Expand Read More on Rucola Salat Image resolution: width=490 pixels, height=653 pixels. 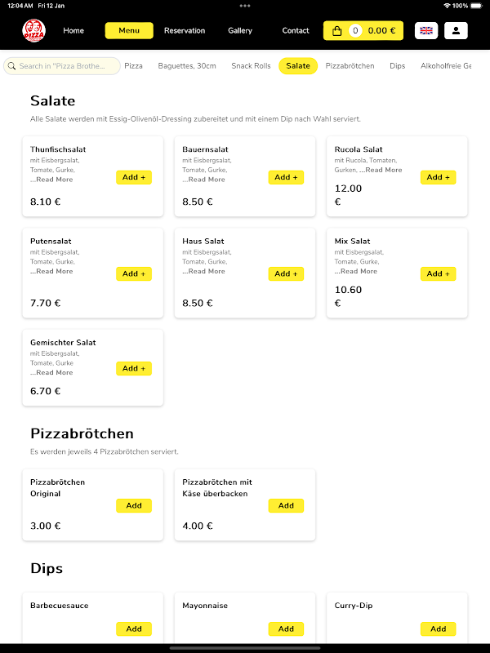383,170
